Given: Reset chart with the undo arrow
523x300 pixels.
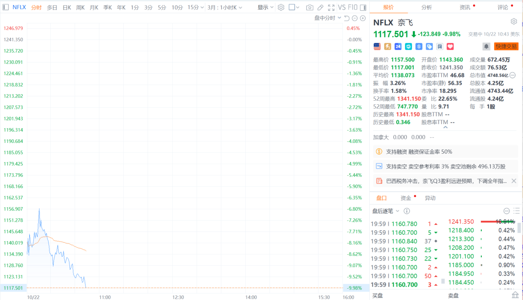Looking at the screenshot, I should tap(346, 18).
